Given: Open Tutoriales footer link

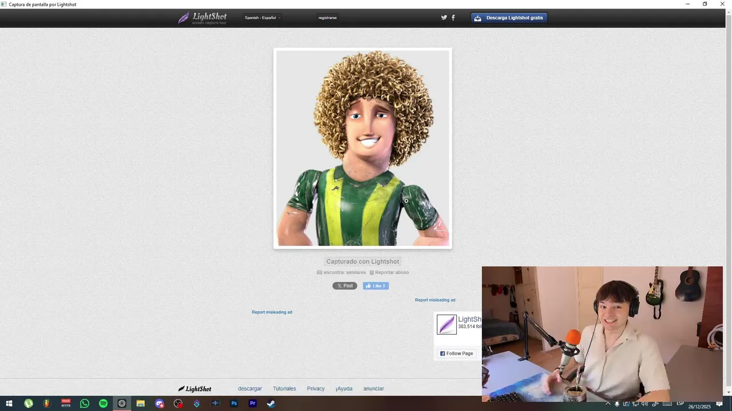Looking at the screenshot, I should pos(284,389).
